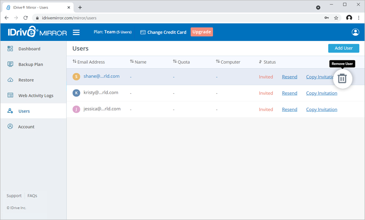The height and width of the screenshot is (220, 365).
Task: Click the shane@...rld.com email address
Action: (101, 76)
